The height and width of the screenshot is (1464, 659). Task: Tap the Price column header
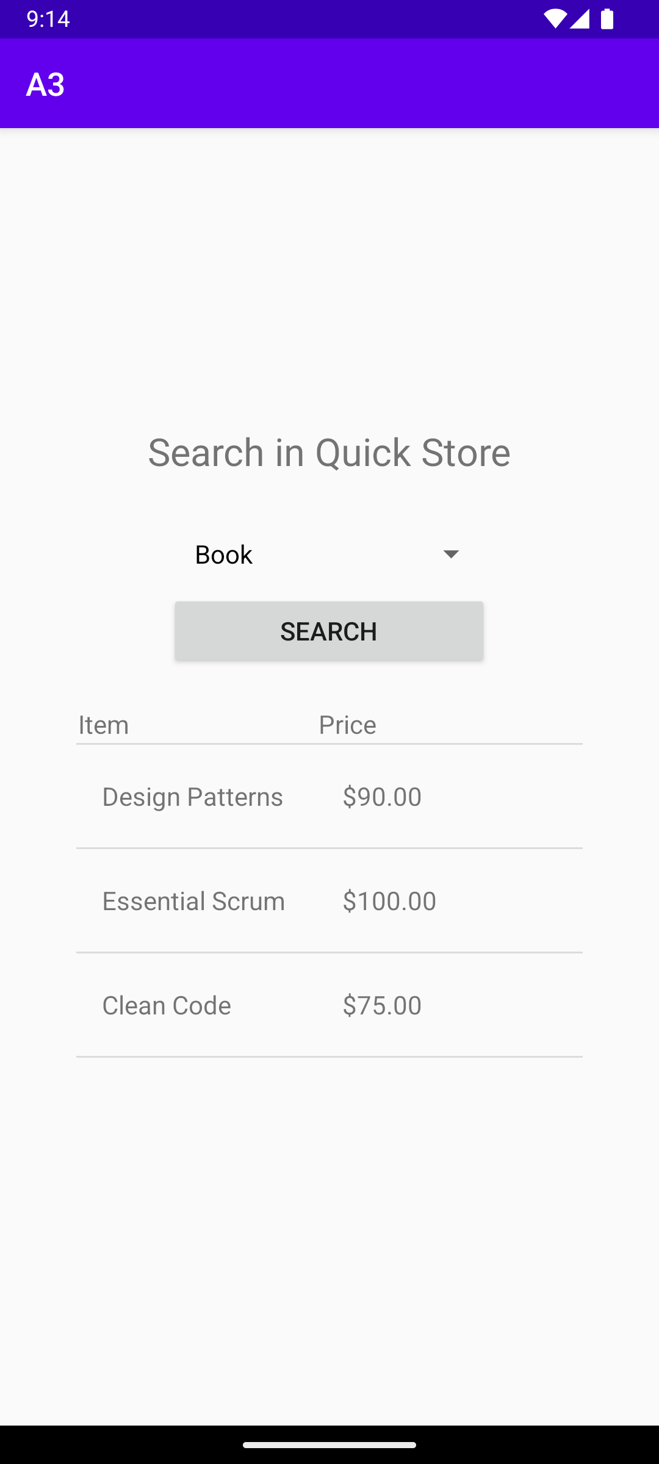(347, 725)
